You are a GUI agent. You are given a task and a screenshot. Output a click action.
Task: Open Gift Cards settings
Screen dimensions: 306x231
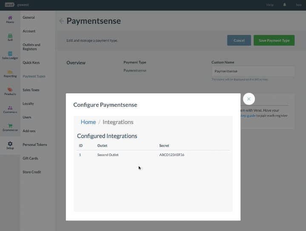(x=30, y=158)
